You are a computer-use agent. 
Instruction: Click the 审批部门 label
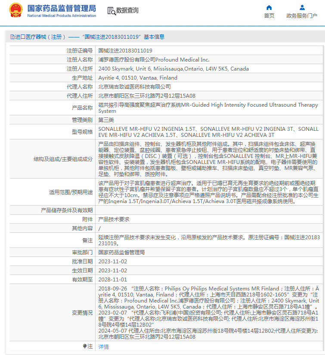click(x=82, y=252)
